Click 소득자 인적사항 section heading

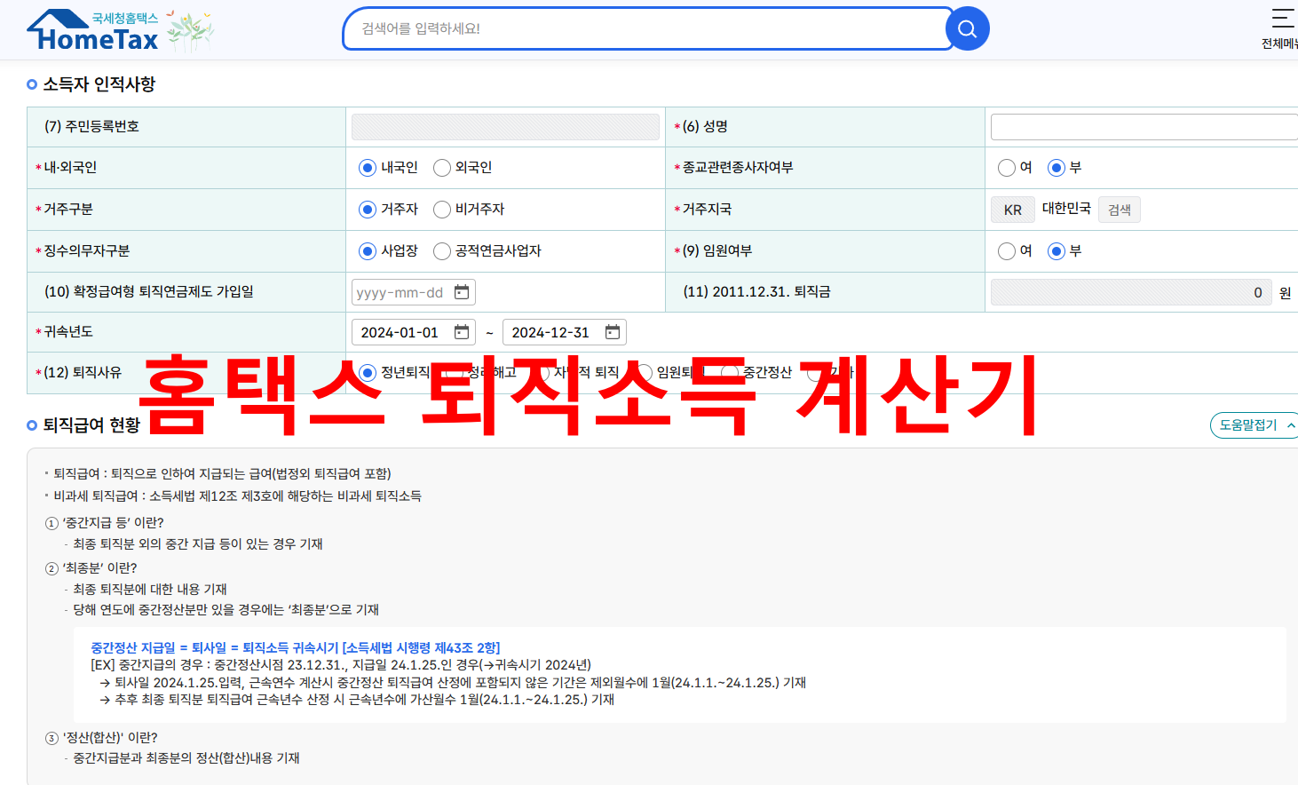click(x=99, y=84)
